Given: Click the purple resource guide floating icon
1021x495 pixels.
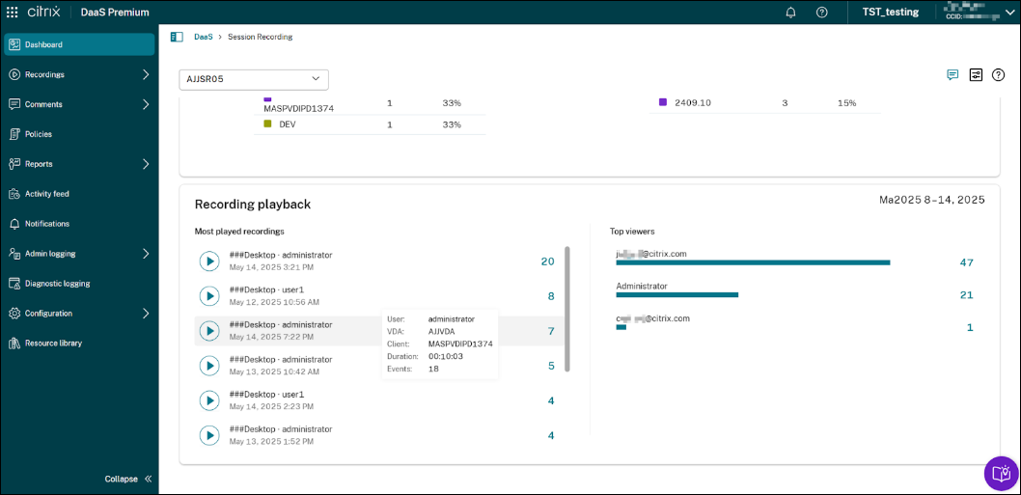Looking at the screenshot, I should 1001,474.
